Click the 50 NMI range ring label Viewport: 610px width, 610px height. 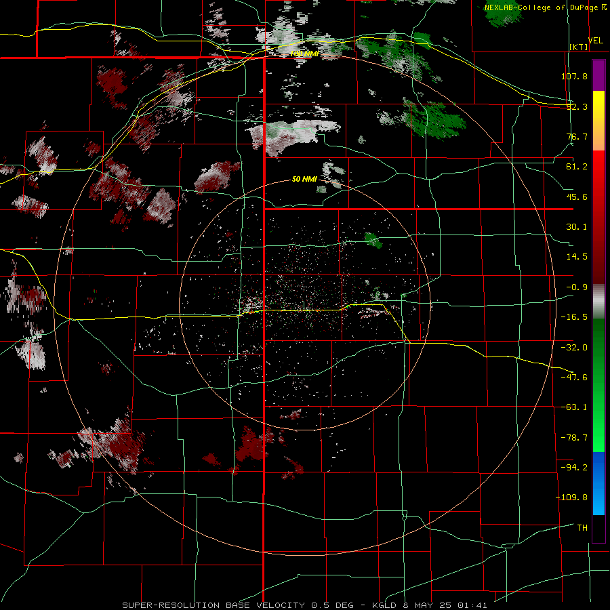coord(304,179)
